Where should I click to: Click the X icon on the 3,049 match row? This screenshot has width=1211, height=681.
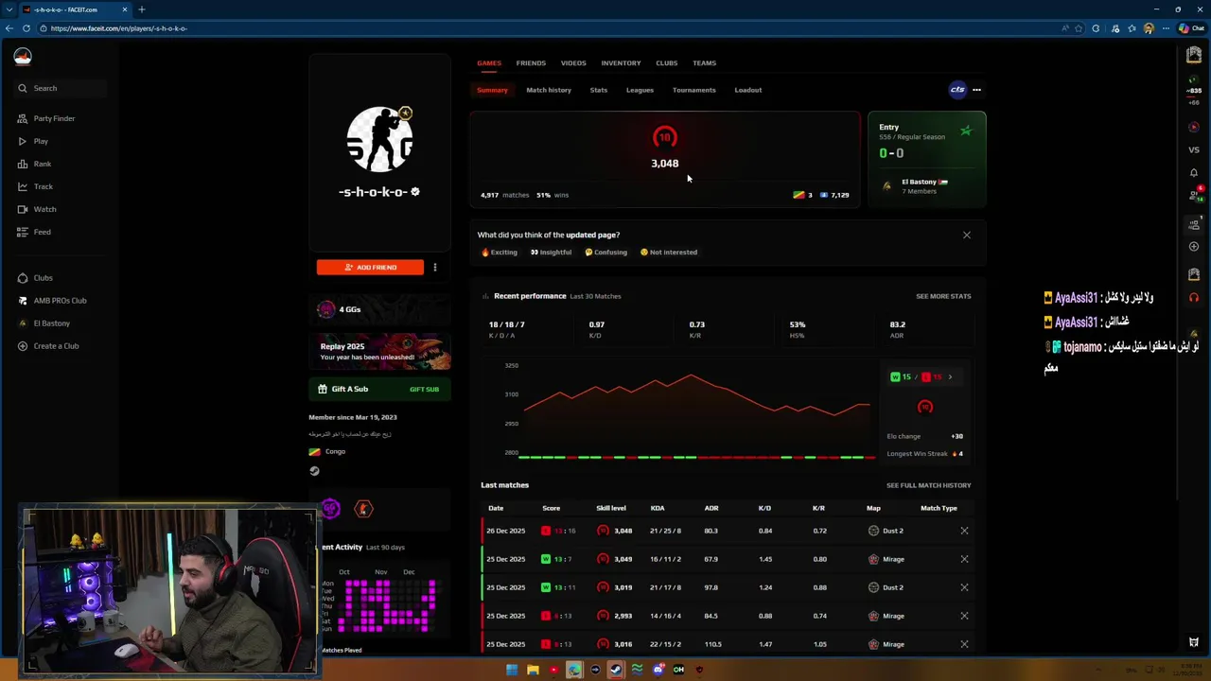click(x=964, y=559)
